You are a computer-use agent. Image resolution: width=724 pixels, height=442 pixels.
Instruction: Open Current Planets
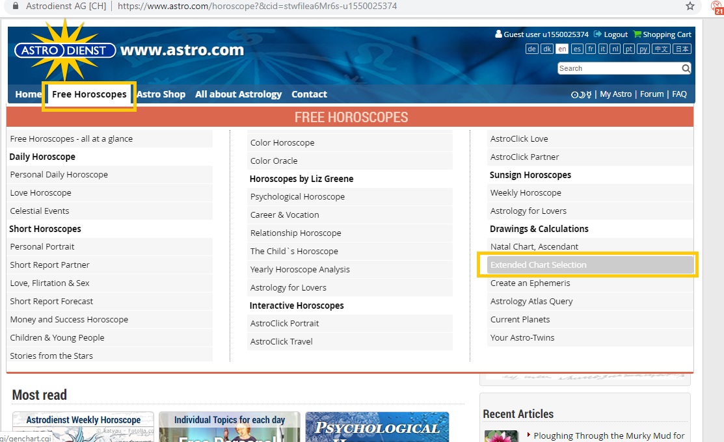[590, 319]
